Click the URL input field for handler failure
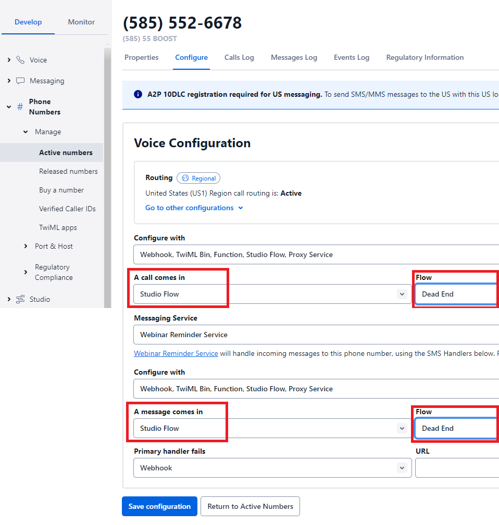The height and width of the screenshot is (525, 499). [x=456, y=468]
